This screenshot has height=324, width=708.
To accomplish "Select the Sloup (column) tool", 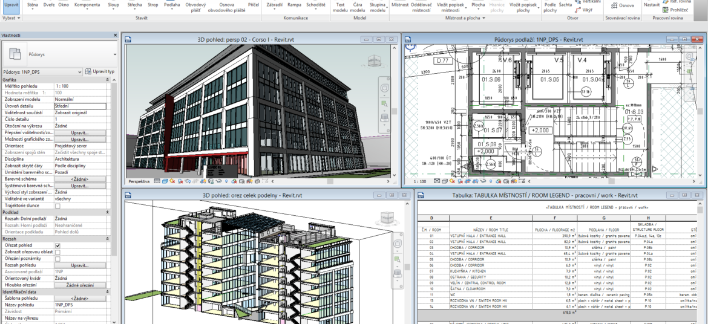I will point(114,4).
